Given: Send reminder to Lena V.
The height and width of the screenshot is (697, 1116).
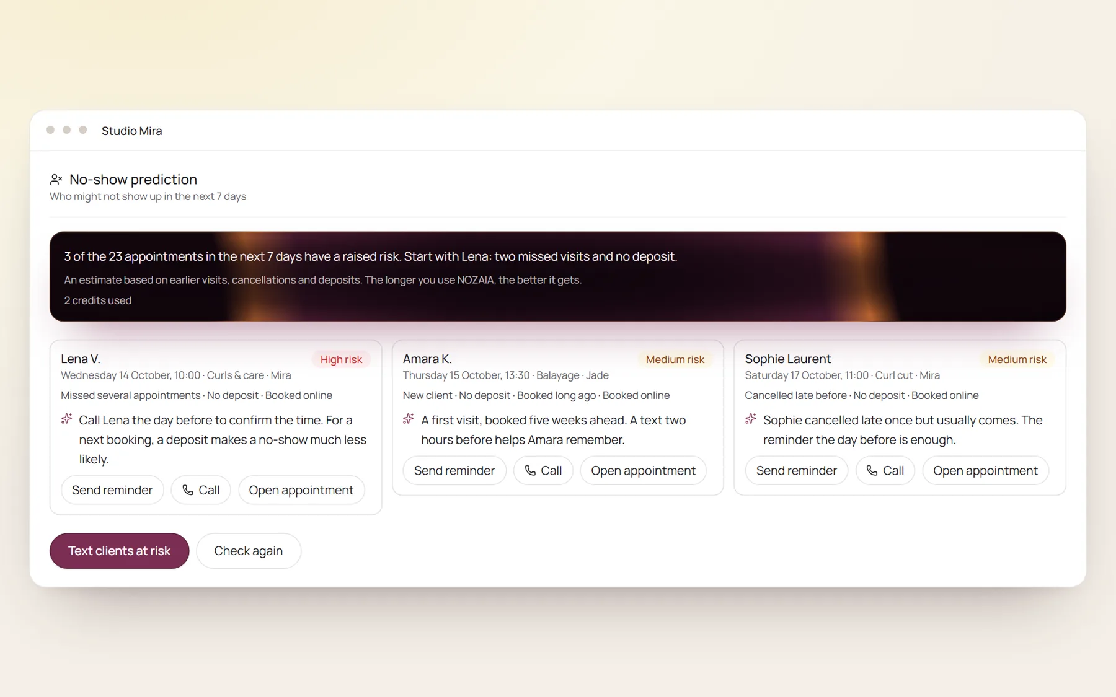Looking at the screenshot, I should (x=112, y=490).
